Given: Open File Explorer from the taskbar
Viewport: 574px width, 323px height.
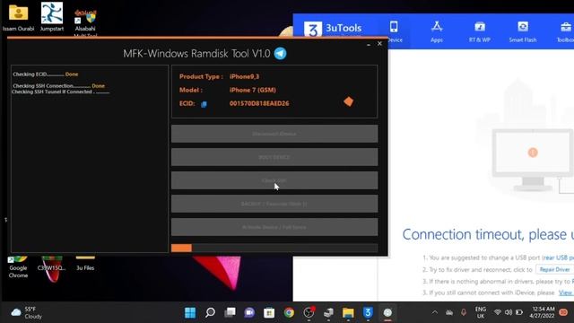Looking at the screenshot, I should point(348,312).
